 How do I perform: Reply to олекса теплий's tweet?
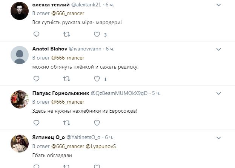tap(36, 34)
